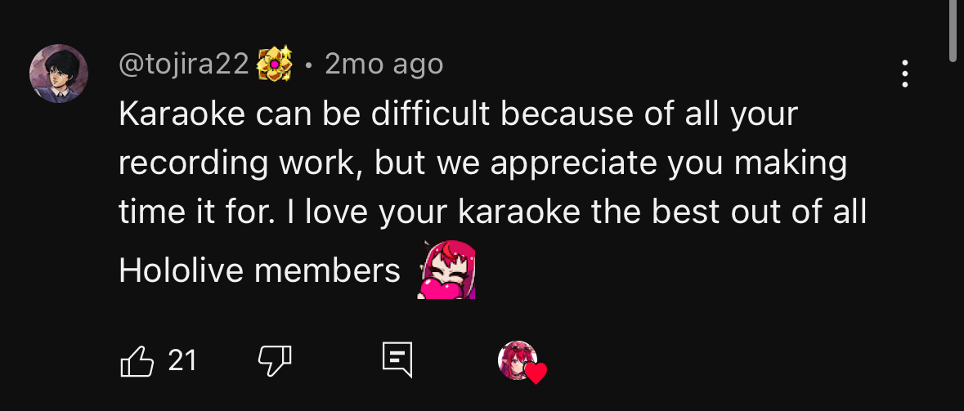Click the pink-haired heart emoji sticker
Viewport: 964px width, 411px height.
[x=446, y=270]
